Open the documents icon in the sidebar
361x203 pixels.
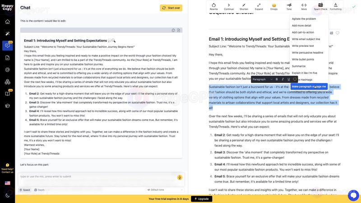point(7,58)
